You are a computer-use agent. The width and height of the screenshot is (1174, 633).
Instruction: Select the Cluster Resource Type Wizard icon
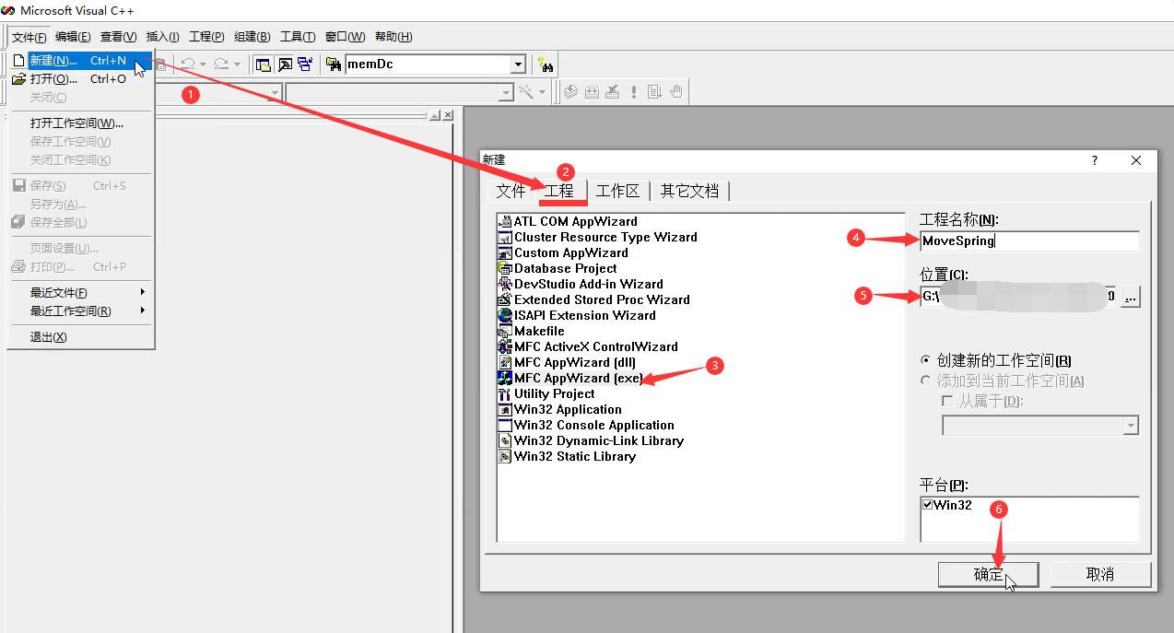(504, 237)
